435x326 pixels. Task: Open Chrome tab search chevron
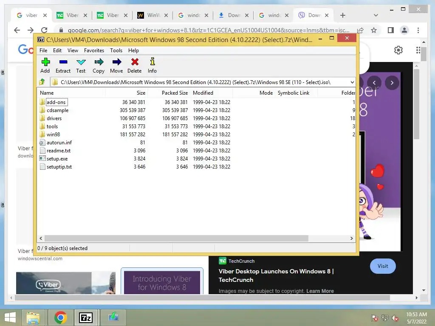click(x=376, y=15)
